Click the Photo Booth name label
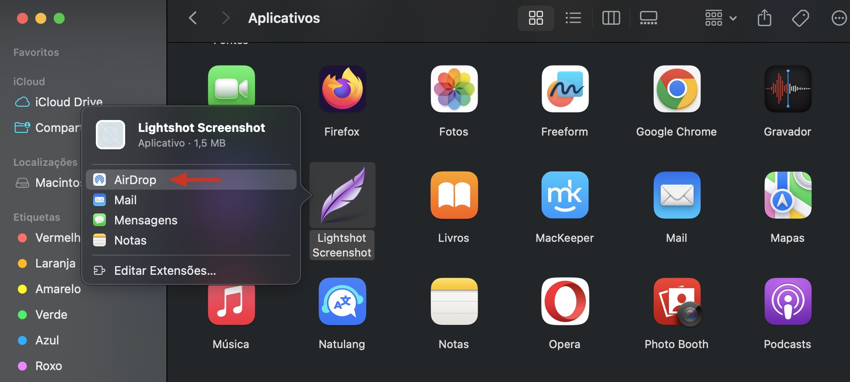 point(676,344)
